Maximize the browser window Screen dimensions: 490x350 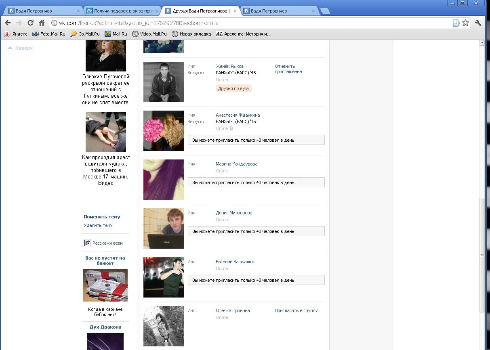tap(463, 3)
